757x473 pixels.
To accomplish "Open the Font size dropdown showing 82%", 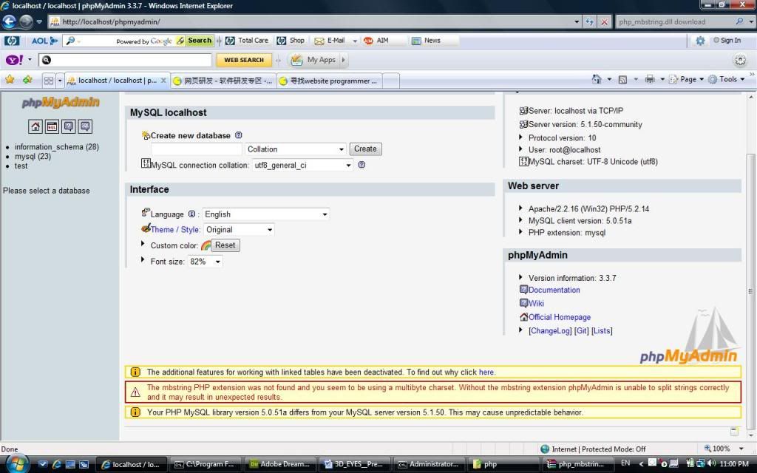I will point(206,262).
